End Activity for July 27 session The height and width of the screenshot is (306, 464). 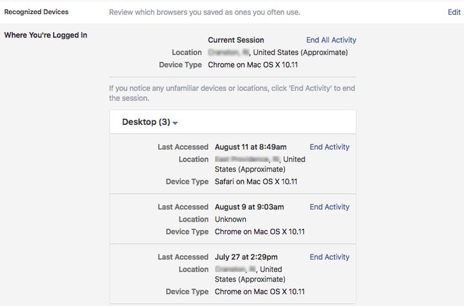pos(329,257)
